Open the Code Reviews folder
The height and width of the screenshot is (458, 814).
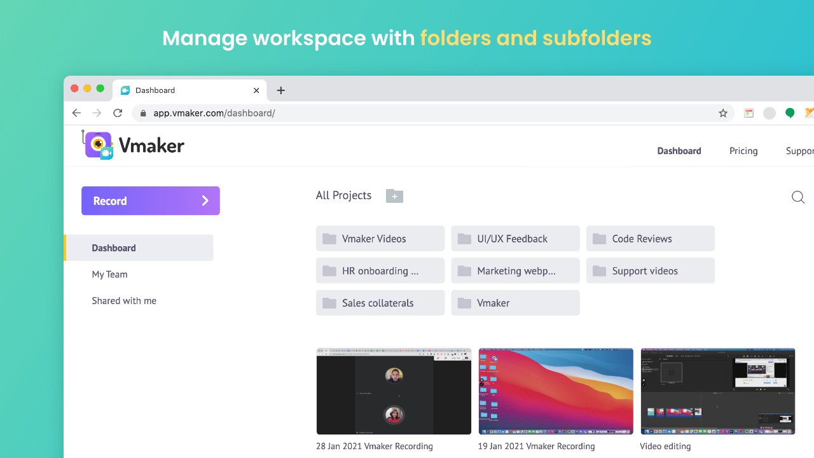click(650, 239)
